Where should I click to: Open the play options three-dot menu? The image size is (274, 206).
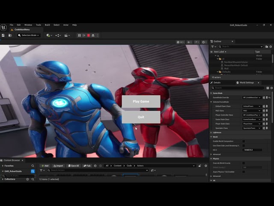tap(97, 35)
